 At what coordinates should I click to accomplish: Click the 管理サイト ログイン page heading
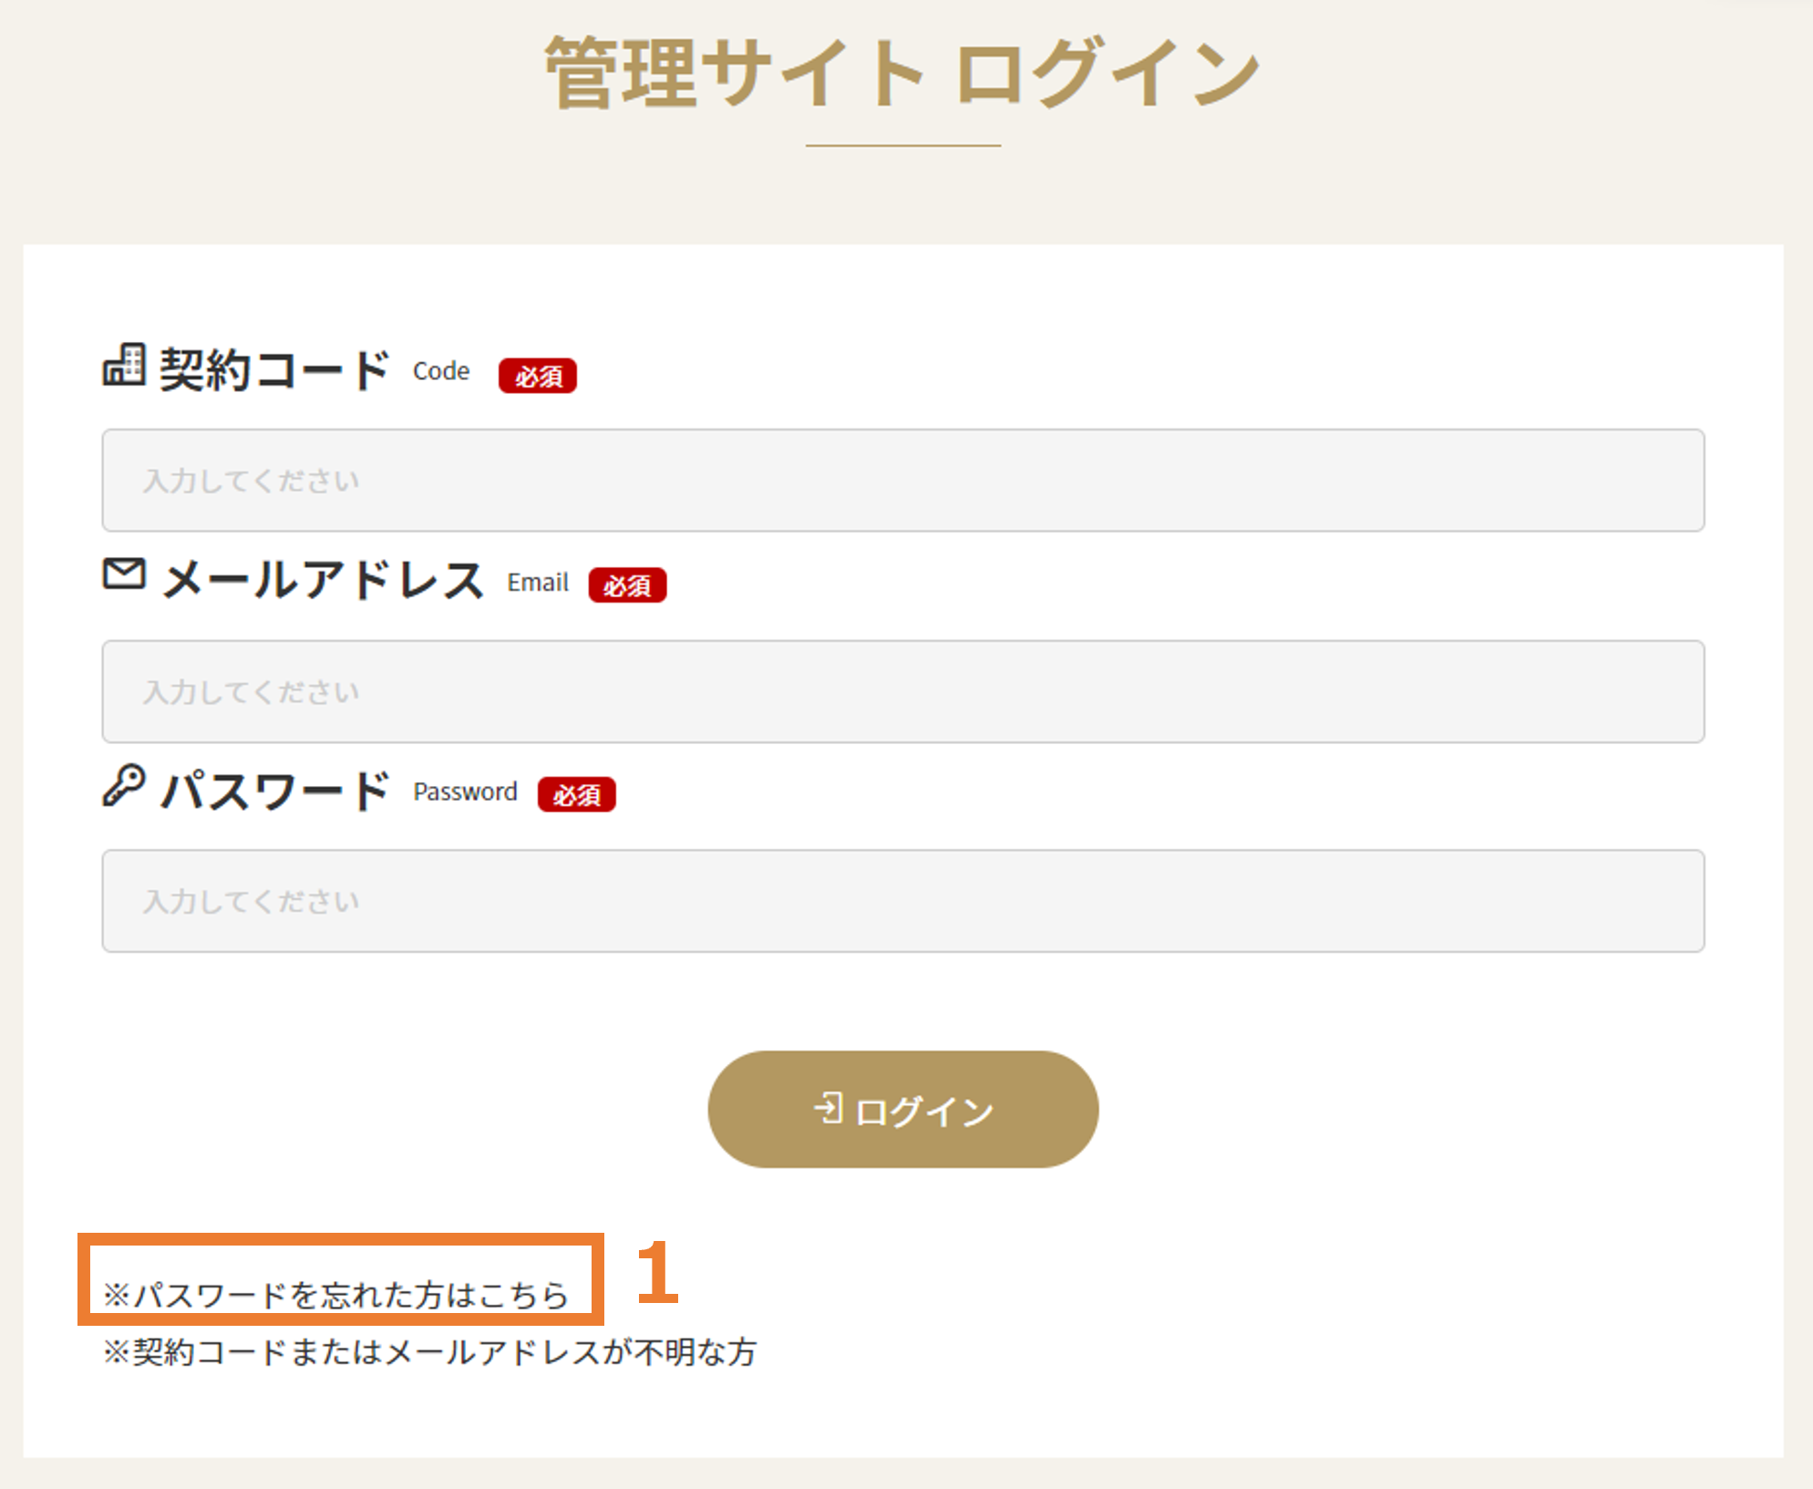[x=902, y=73]
